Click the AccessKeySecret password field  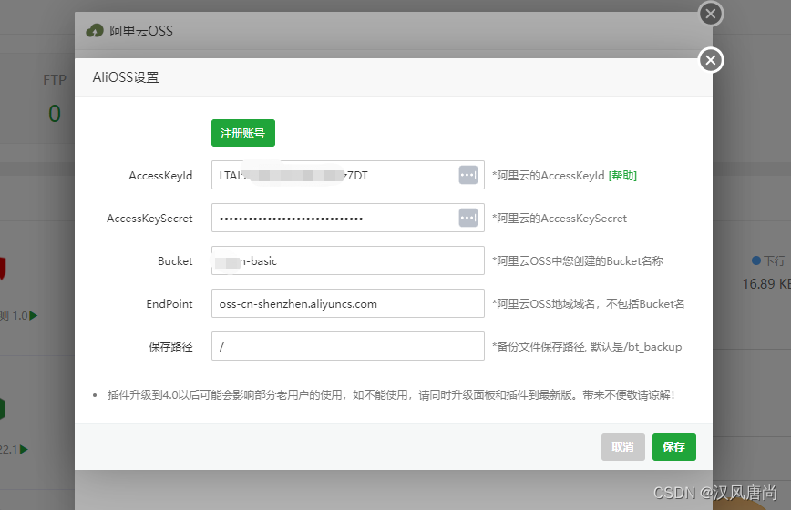347,218
